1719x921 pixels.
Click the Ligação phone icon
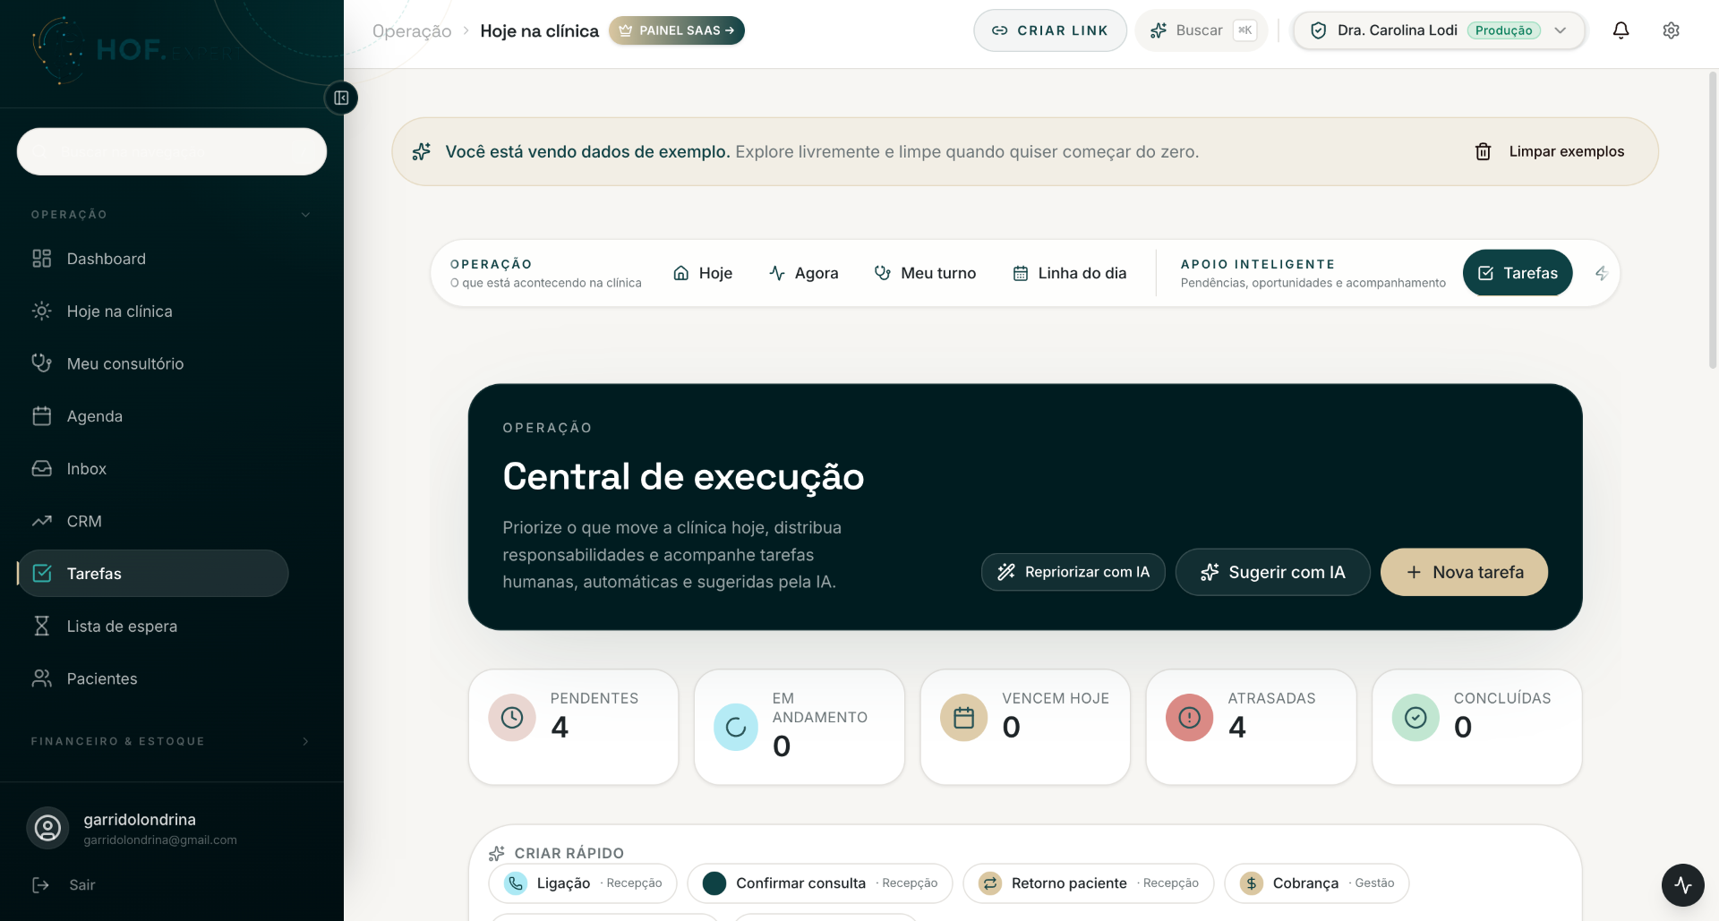coord(516,883)
